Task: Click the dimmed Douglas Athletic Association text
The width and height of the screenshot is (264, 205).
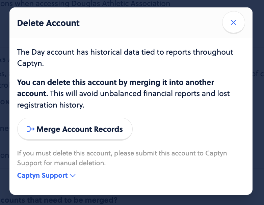Action: pyautogui.click(x=121, y=3)
